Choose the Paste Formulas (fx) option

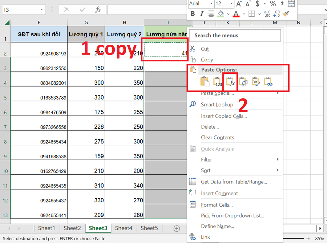[230, 81]
